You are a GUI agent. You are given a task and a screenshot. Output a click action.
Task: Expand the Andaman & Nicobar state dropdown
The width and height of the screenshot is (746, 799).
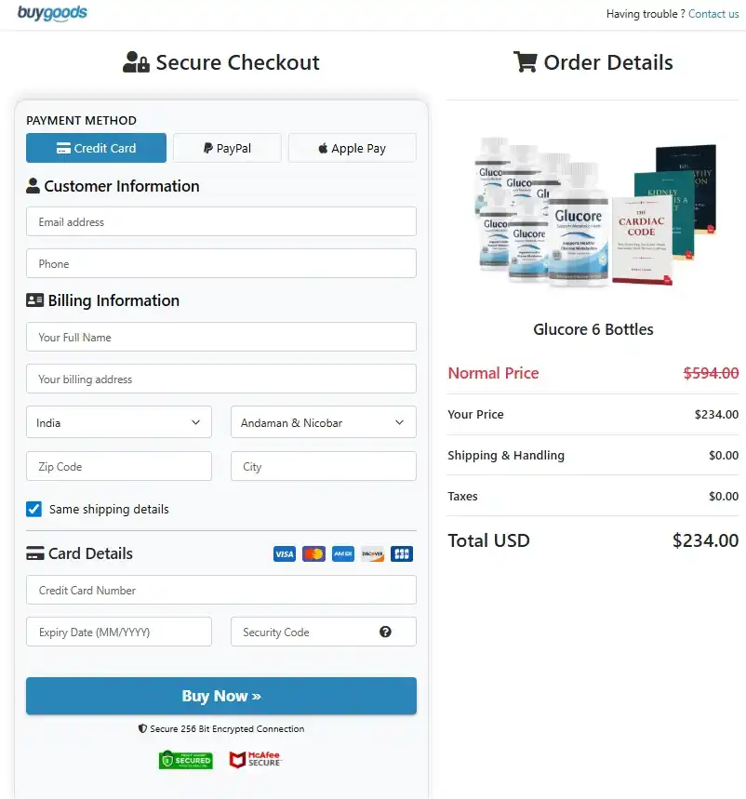(324, 422)
